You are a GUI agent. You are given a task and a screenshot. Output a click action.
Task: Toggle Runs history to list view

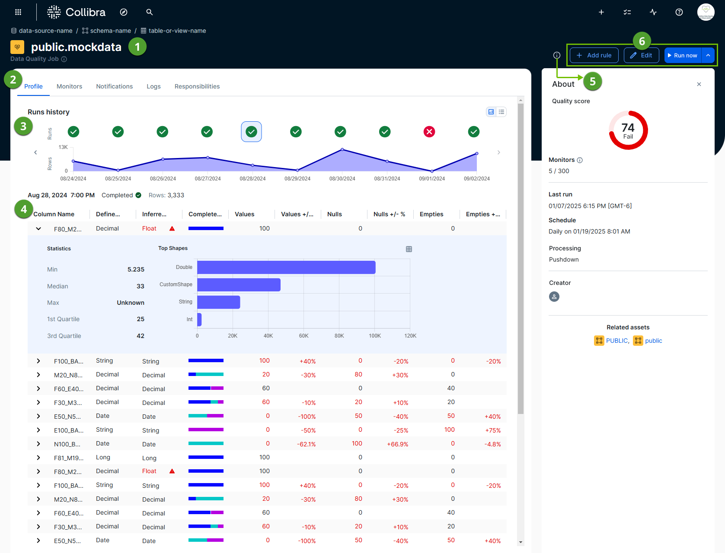click(x=501, y=111)
